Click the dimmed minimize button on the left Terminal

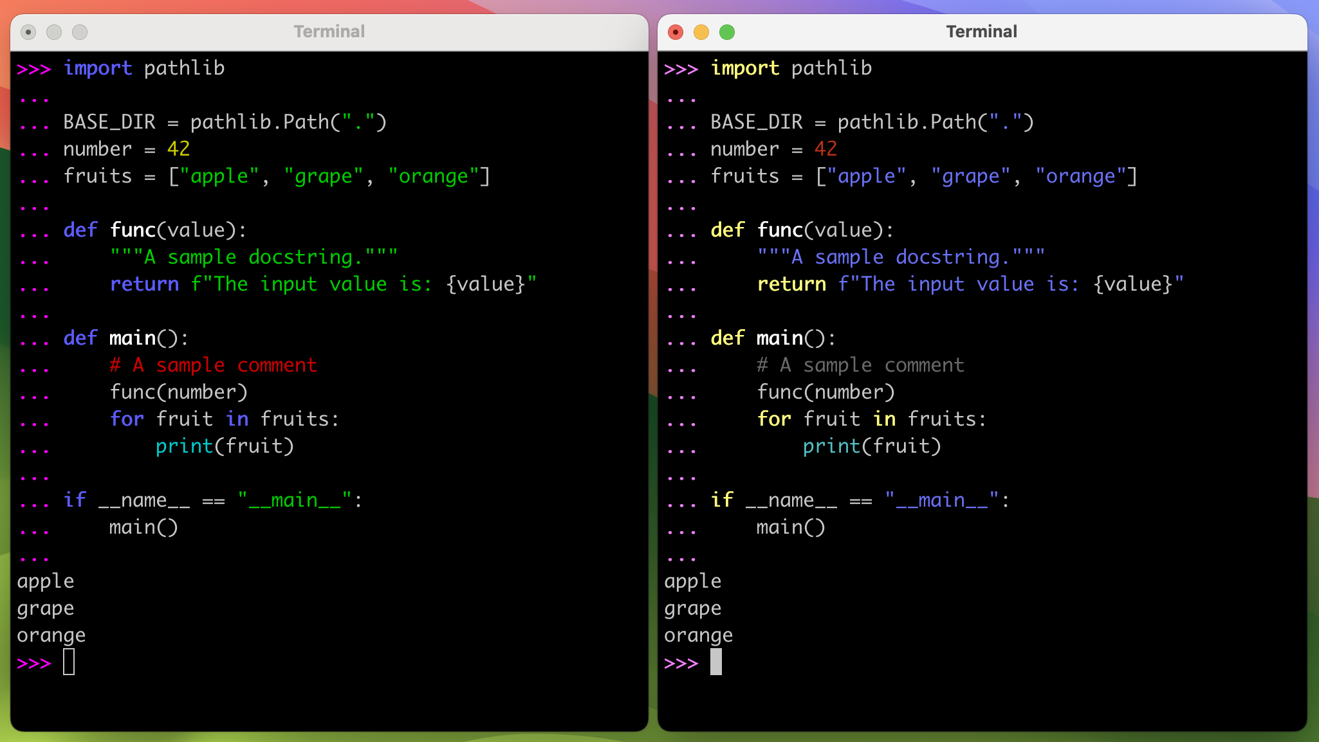point(53,32)
